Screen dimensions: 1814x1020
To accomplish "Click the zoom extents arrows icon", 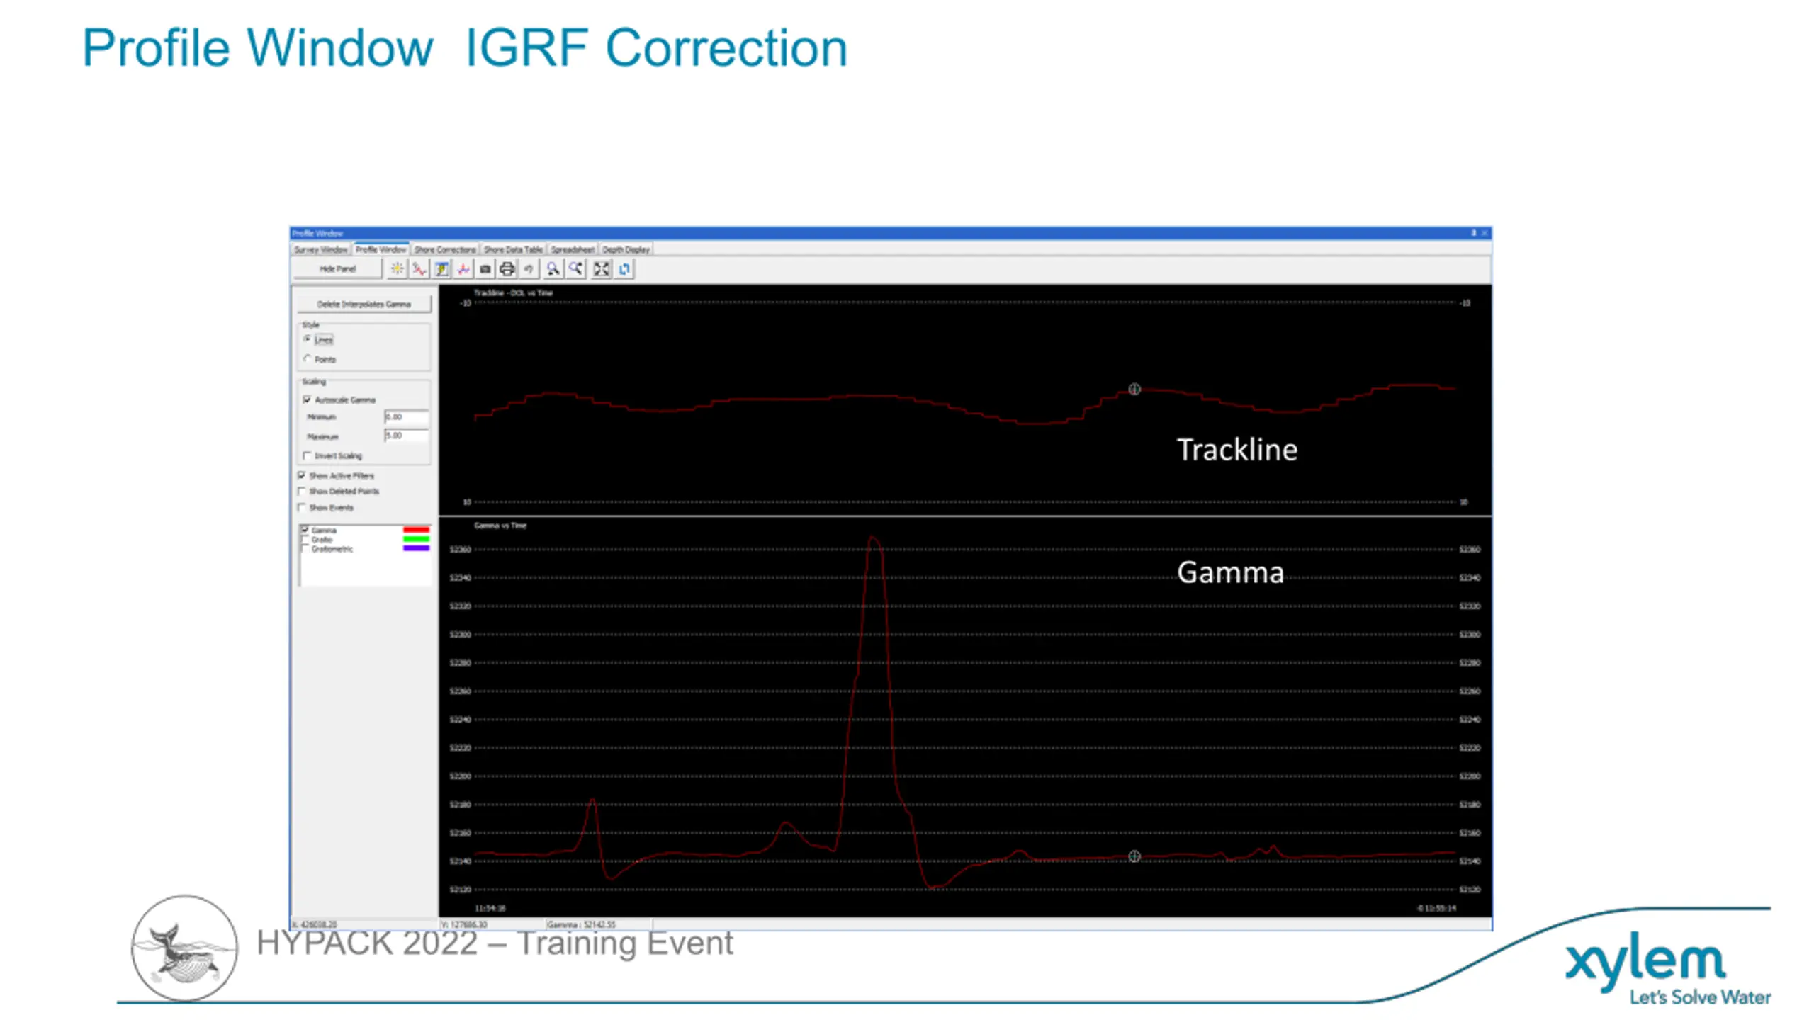I will pos(602,269).
